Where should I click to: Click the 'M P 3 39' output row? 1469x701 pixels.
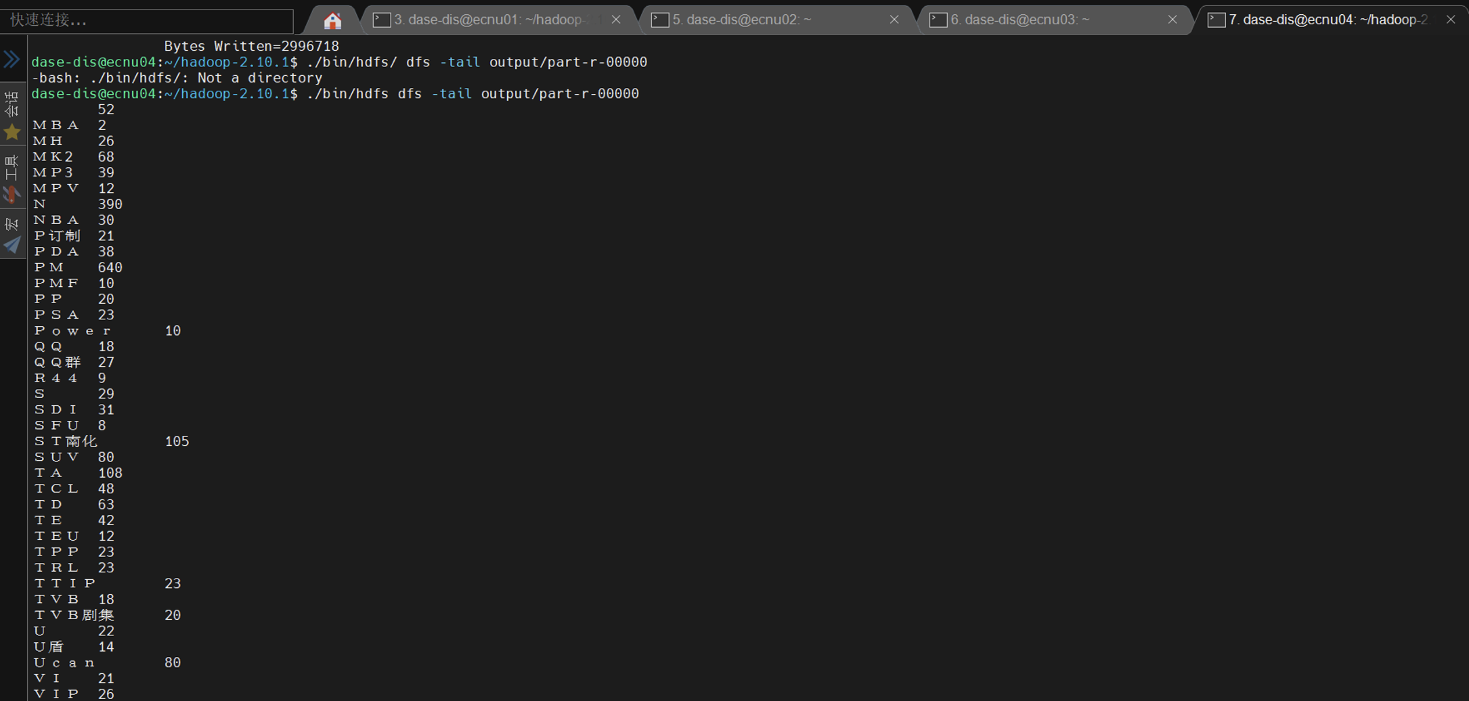74,173
